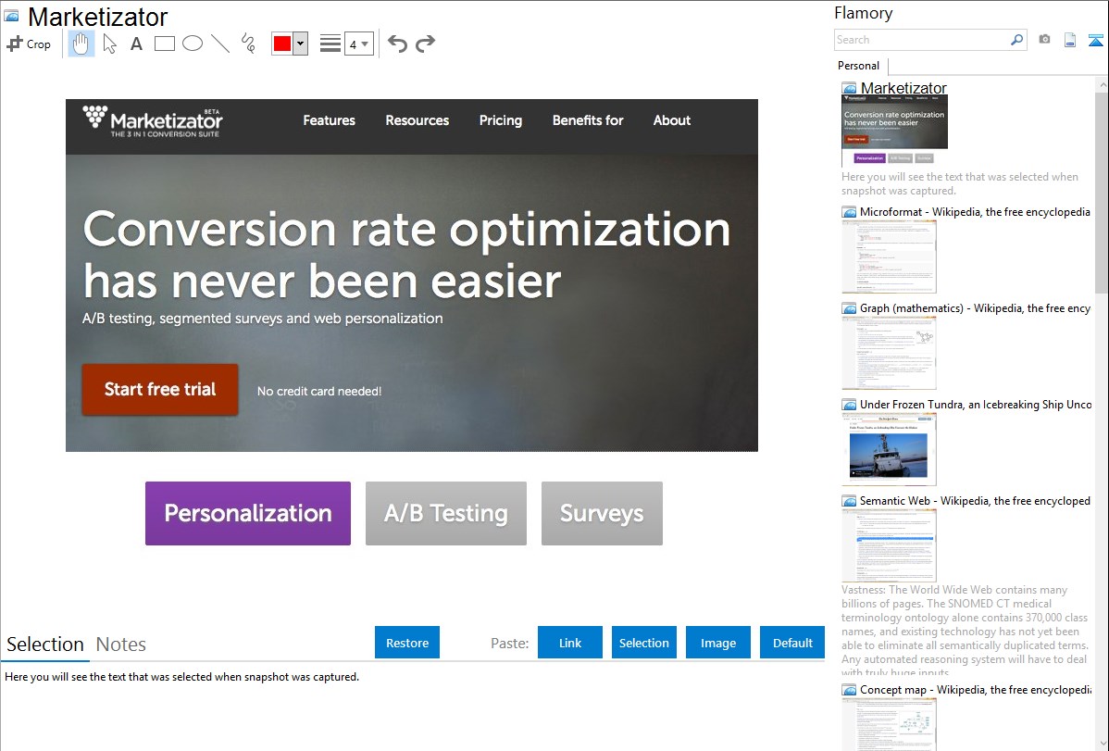Choose the arrow pointer selection tool
Screen dimensions: 1109x751
point(109,44)
